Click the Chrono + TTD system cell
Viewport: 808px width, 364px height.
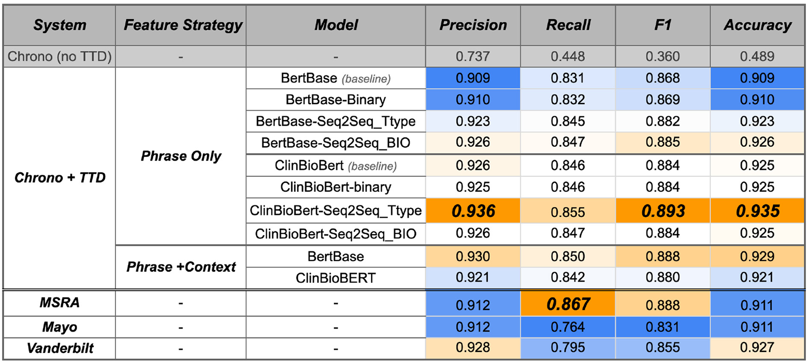coord(60,177)
